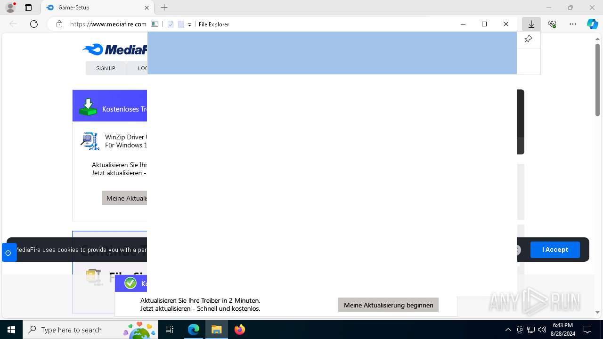Screen dimensions: 603x339
Task: Click the green download arrow icon
Action: click(88, 107)
